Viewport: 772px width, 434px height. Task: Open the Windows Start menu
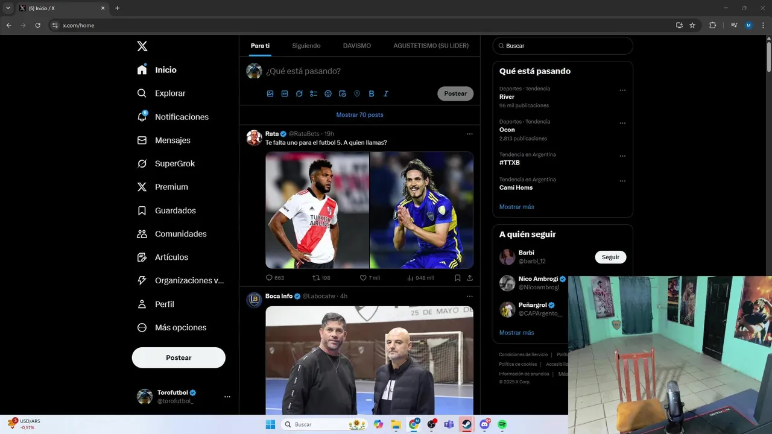click(x=270, y=424)
